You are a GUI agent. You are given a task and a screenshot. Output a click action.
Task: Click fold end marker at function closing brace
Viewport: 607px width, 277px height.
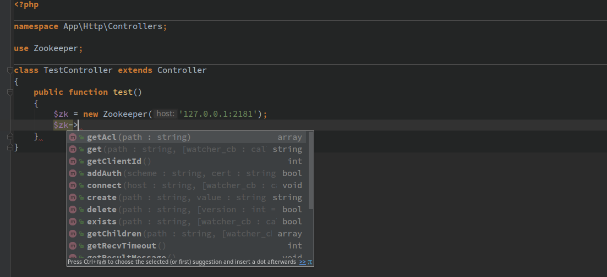coord(10,136)
